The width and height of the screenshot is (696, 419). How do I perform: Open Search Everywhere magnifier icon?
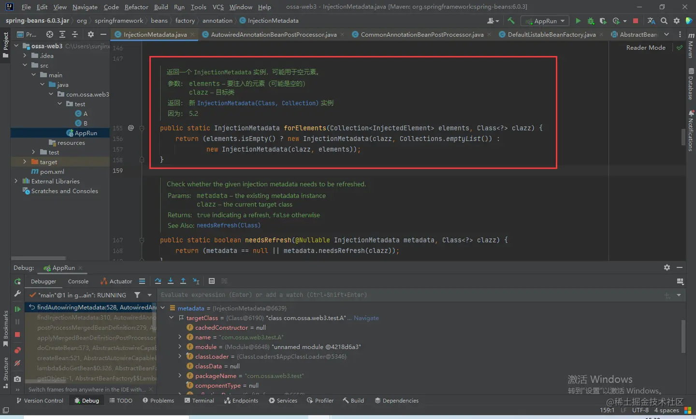[664, 21]
